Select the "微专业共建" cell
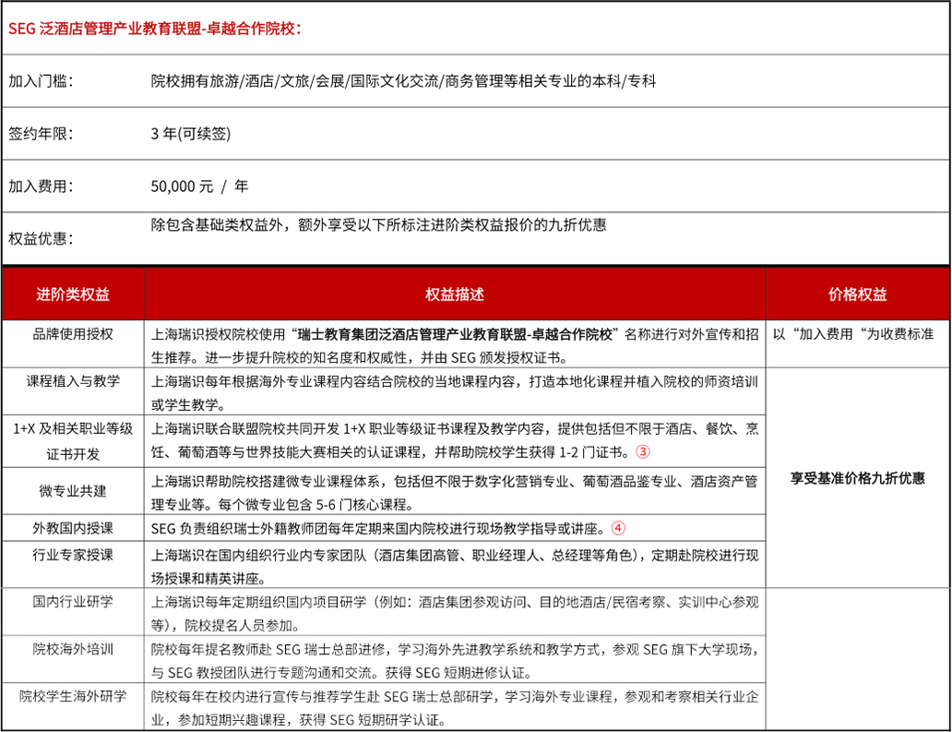The height and width of the screenshot is (732, 952). click(73, 491)
